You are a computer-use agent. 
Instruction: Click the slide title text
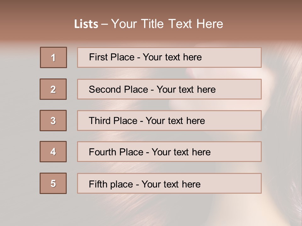148,24
